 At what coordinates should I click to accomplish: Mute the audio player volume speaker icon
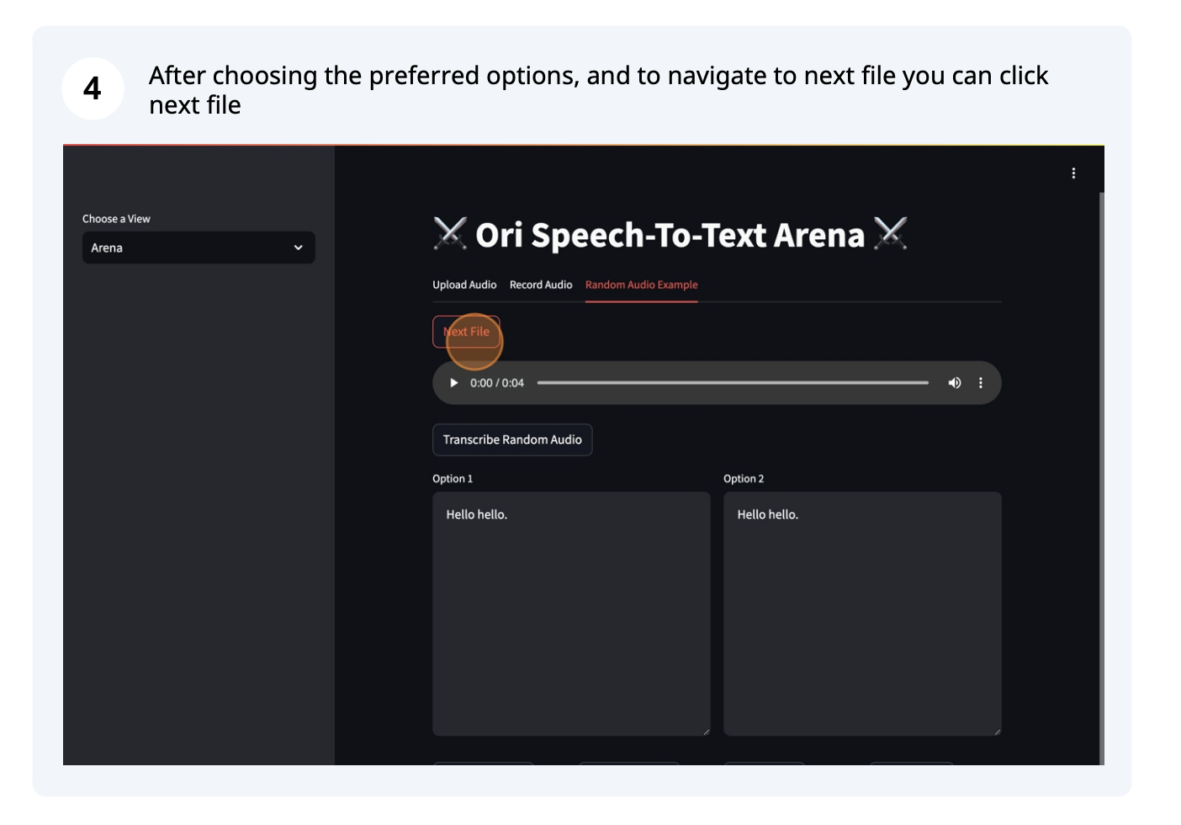(954, 383)
